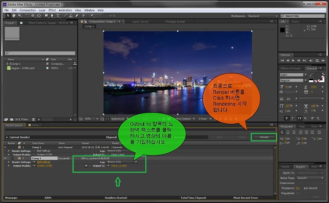Select Saigon mp4 footage in Project panel

[x=23, y=68]
